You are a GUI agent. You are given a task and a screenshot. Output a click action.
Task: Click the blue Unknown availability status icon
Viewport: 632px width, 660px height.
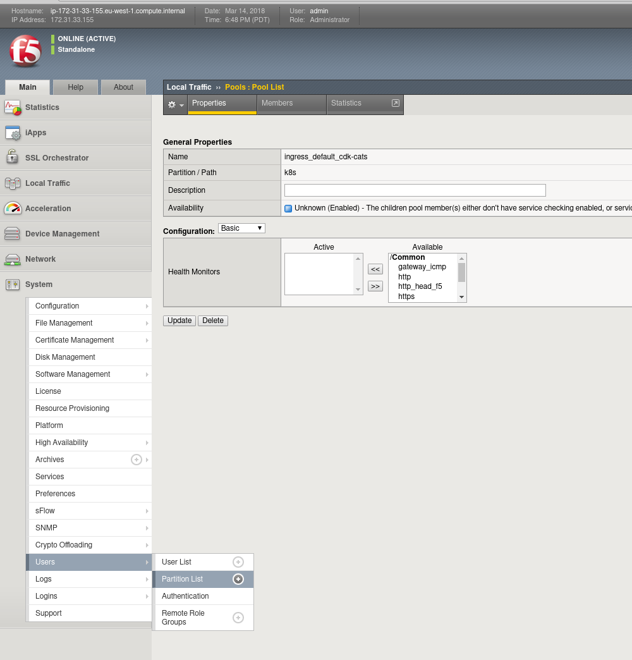(x=288, y=209)
